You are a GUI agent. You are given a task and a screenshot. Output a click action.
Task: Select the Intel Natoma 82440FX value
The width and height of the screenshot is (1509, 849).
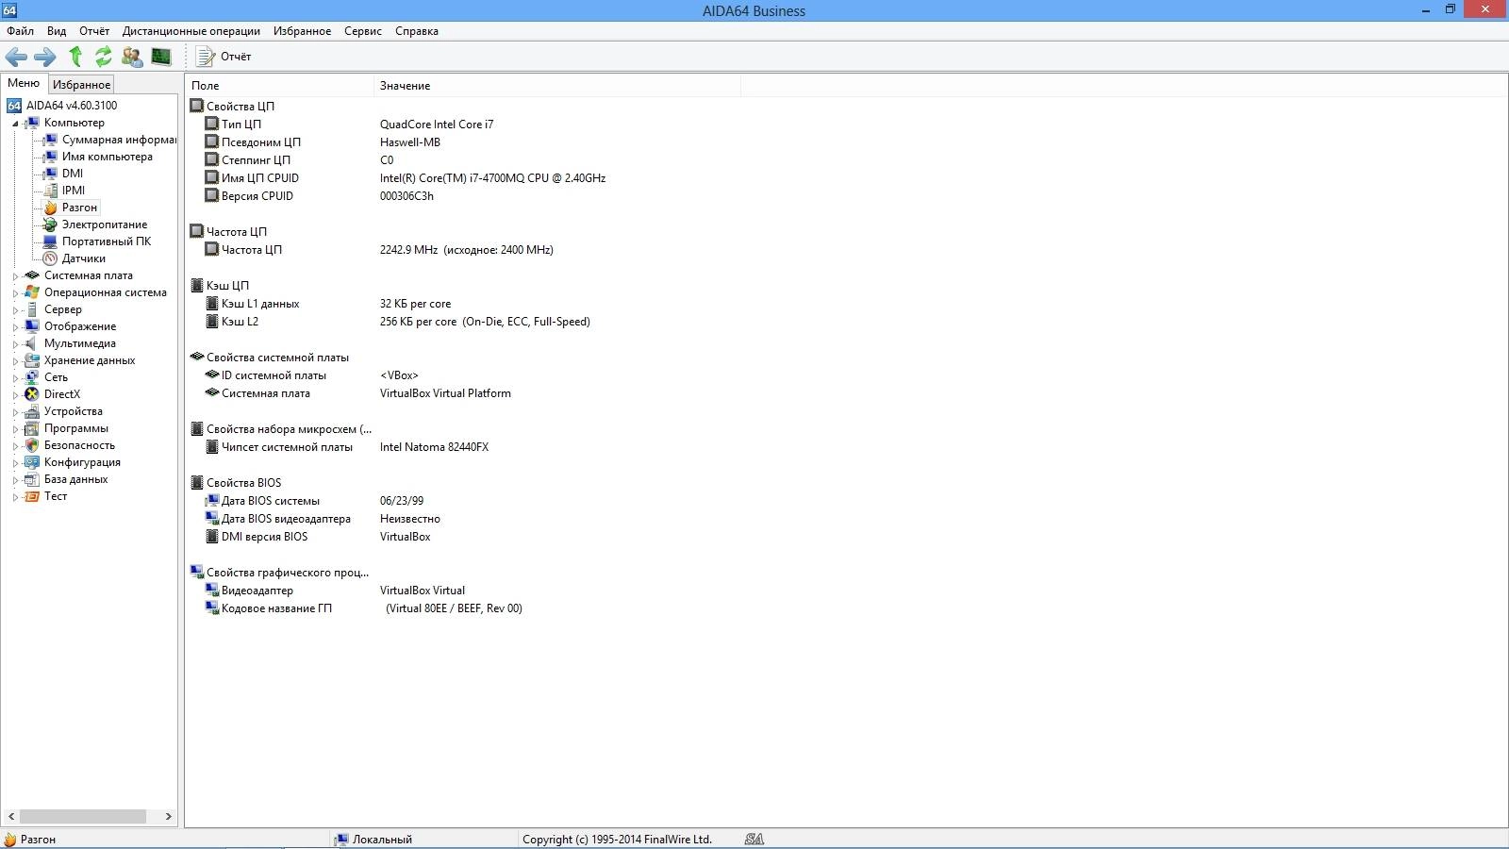click(434, 447)
